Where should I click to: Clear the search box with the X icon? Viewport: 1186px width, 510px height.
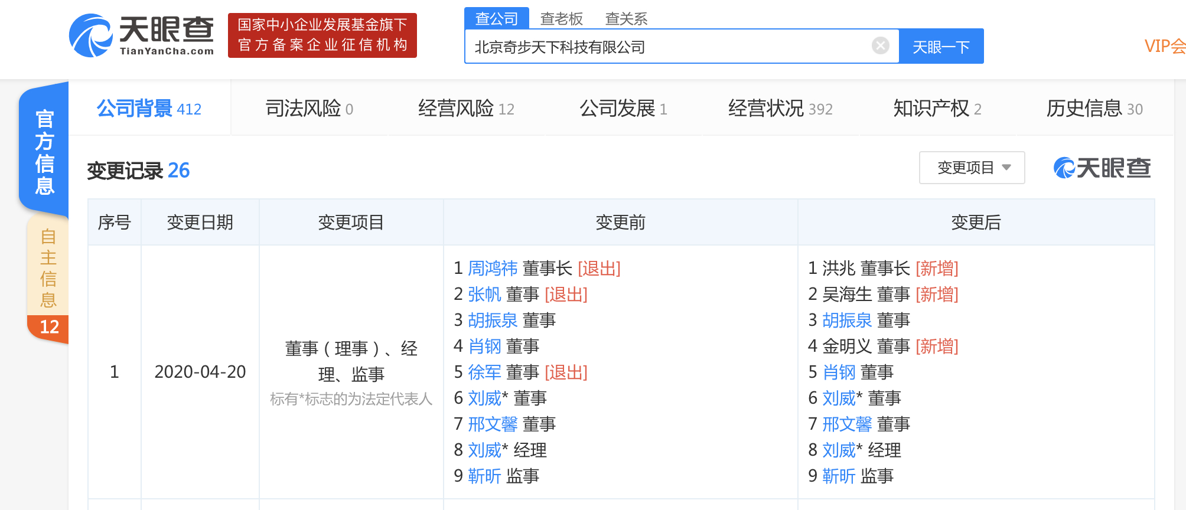(x=880, y=46)
